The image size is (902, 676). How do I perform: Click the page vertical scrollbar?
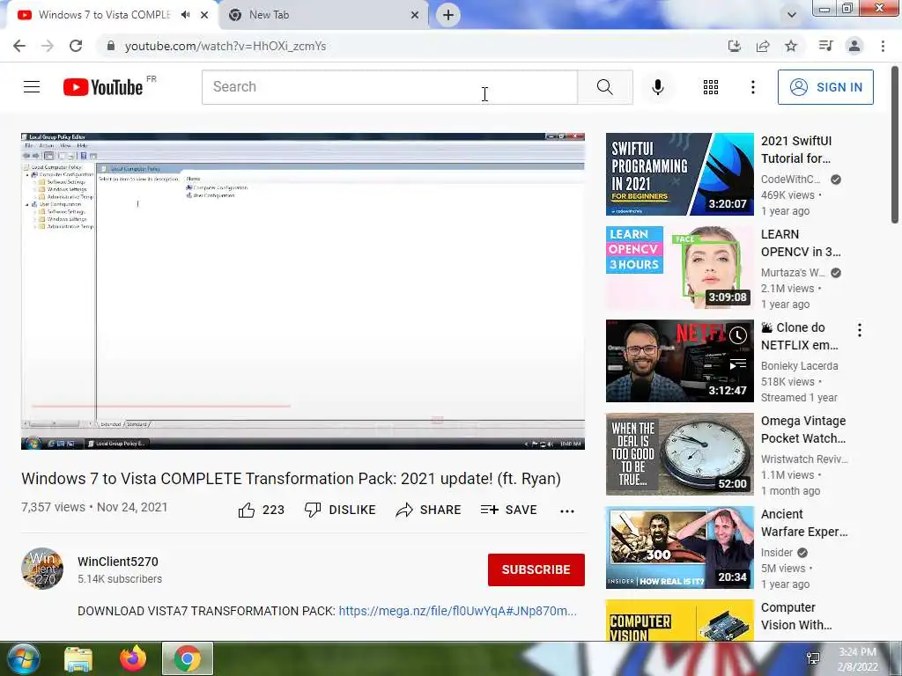click(896, 144)
